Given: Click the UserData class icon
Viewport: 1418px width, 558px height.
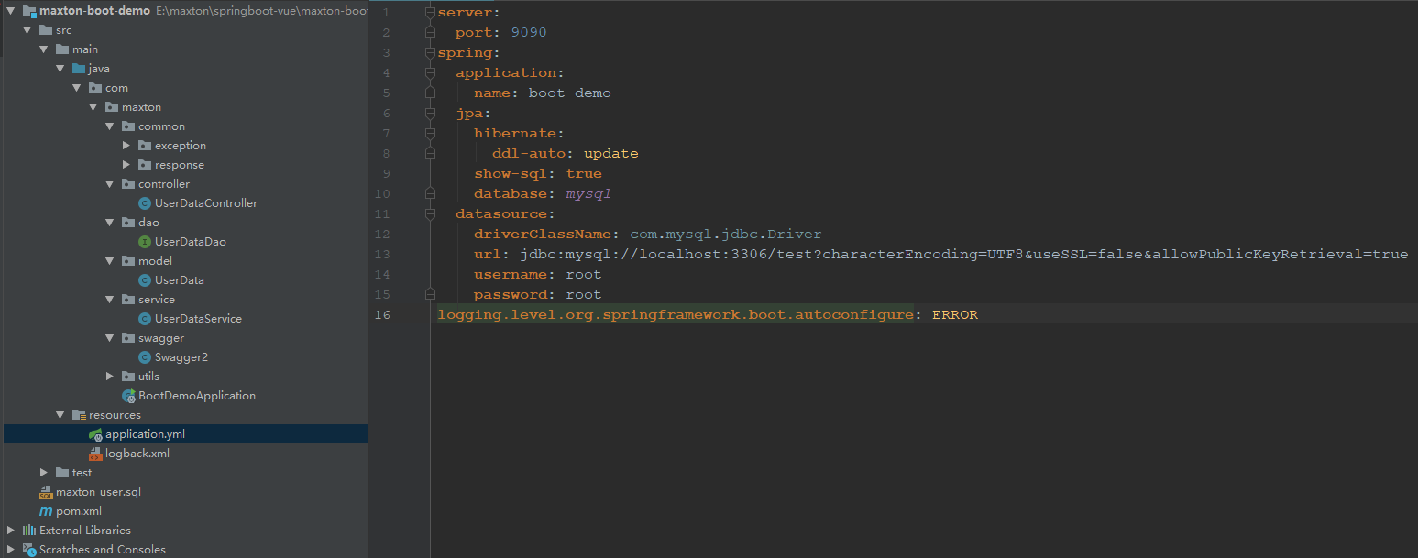Looking at the screenshot, I should 144,280.
